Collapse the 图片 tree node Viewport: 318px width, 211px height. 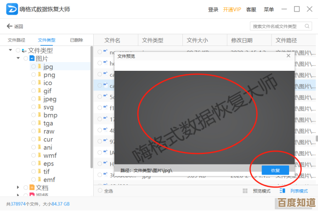click(18, 58)
